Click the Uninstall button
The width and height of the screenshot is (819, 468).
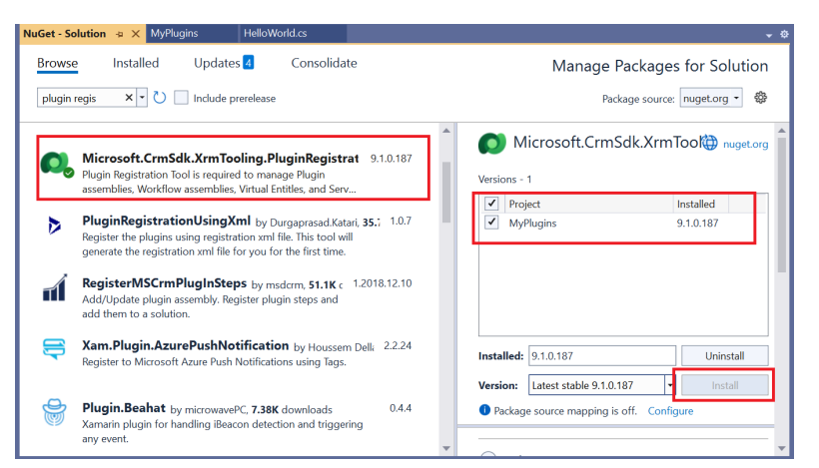(x=724, y=356)
